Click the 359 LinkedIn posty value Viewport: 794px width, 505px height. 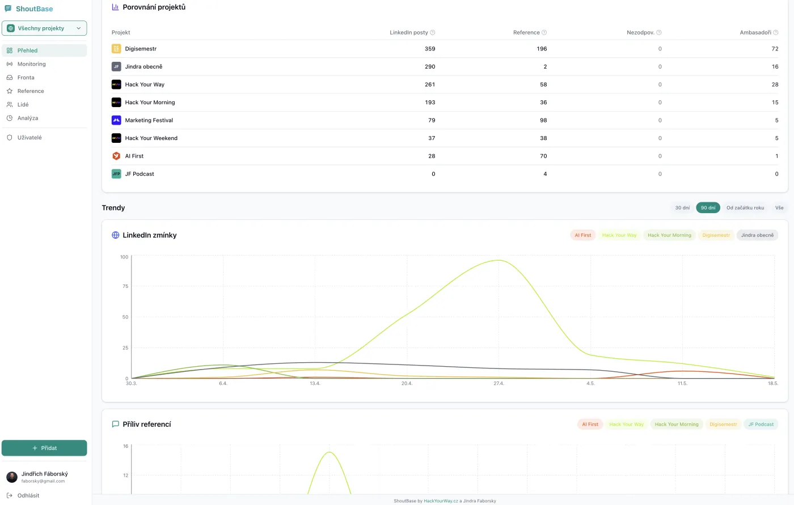430,49
